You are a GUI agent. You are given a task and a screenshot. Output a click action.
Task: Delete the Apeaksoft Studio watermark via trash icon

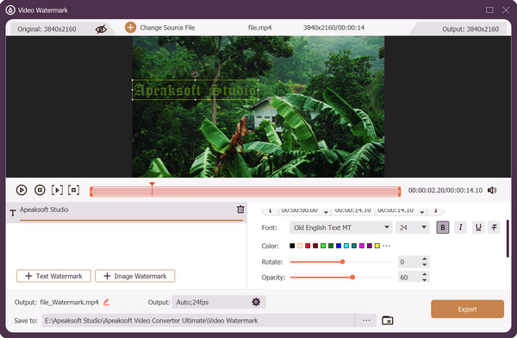point(240,210)
